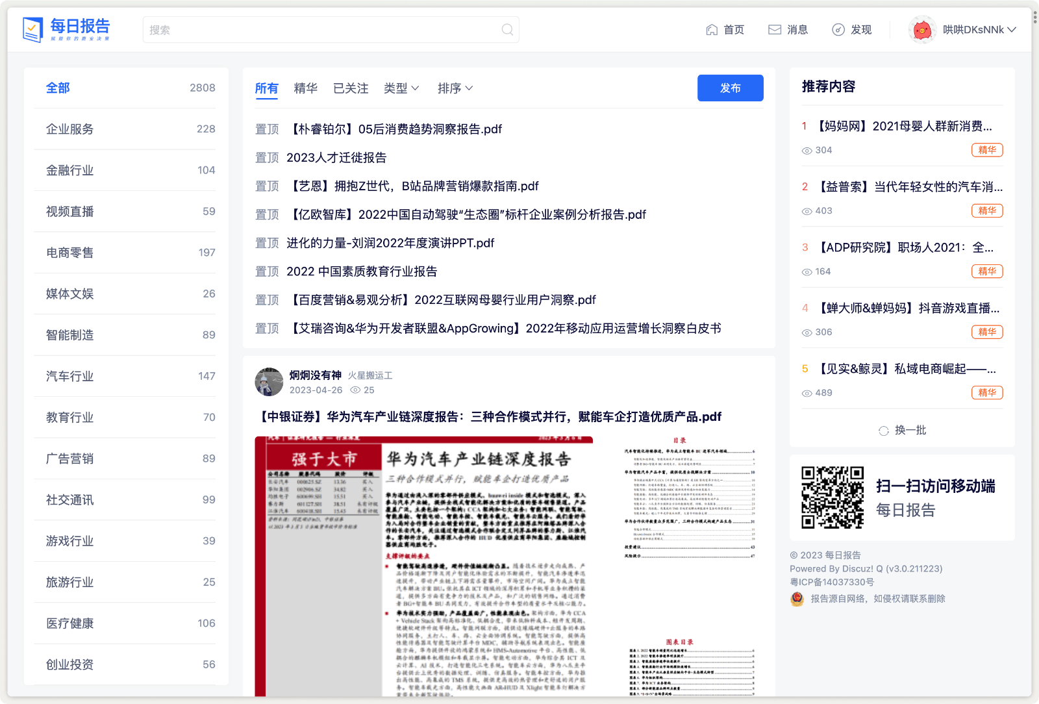Click the police badge icon in footer

click(x=797, y=599)
